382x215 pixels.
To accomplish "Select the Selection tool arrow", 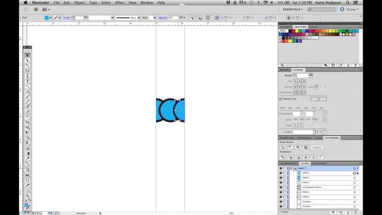I will point(27,56).
